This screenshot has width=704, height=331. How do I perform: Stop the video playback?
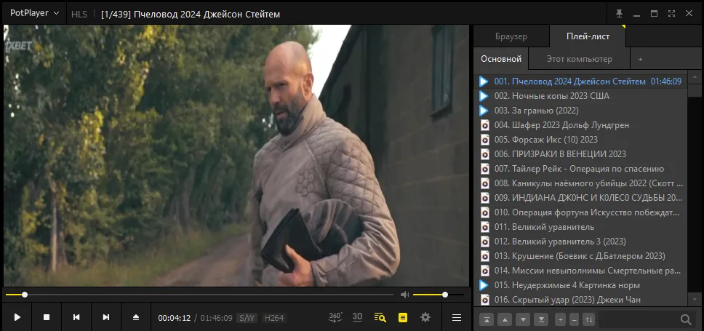(47, 317)
